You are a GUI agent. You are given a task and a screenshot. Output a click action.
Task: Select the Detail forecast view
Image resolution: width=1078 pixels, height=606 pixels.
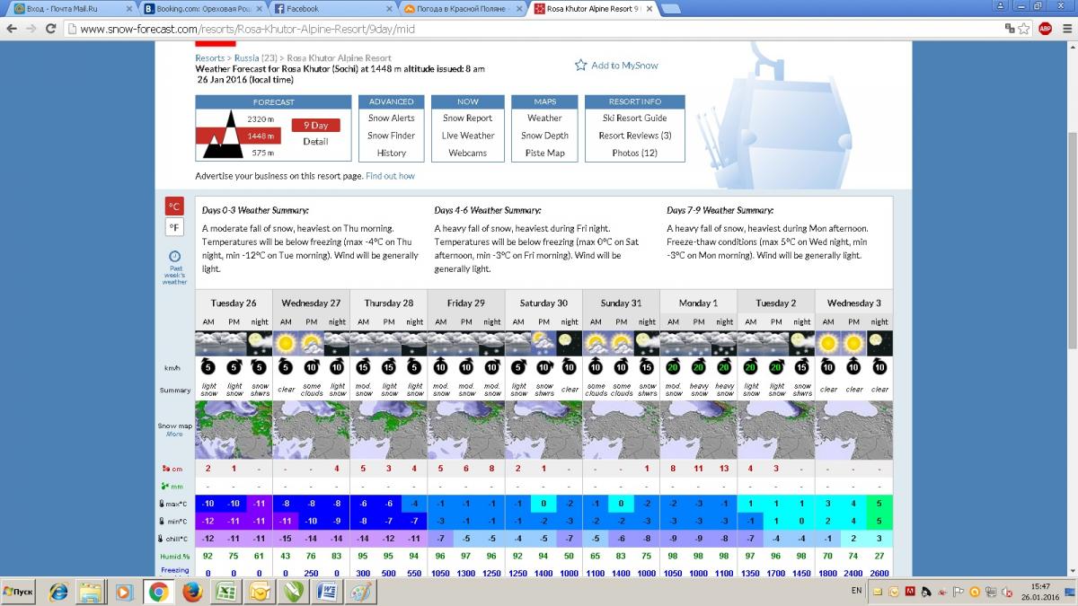click(315, 141)
